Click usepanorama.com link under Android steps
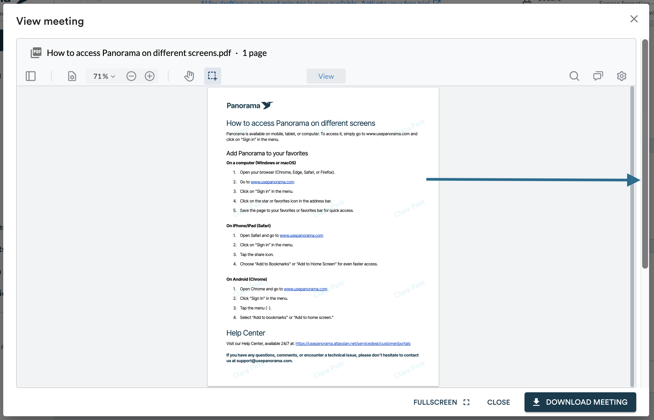 [x=305, y=289]
